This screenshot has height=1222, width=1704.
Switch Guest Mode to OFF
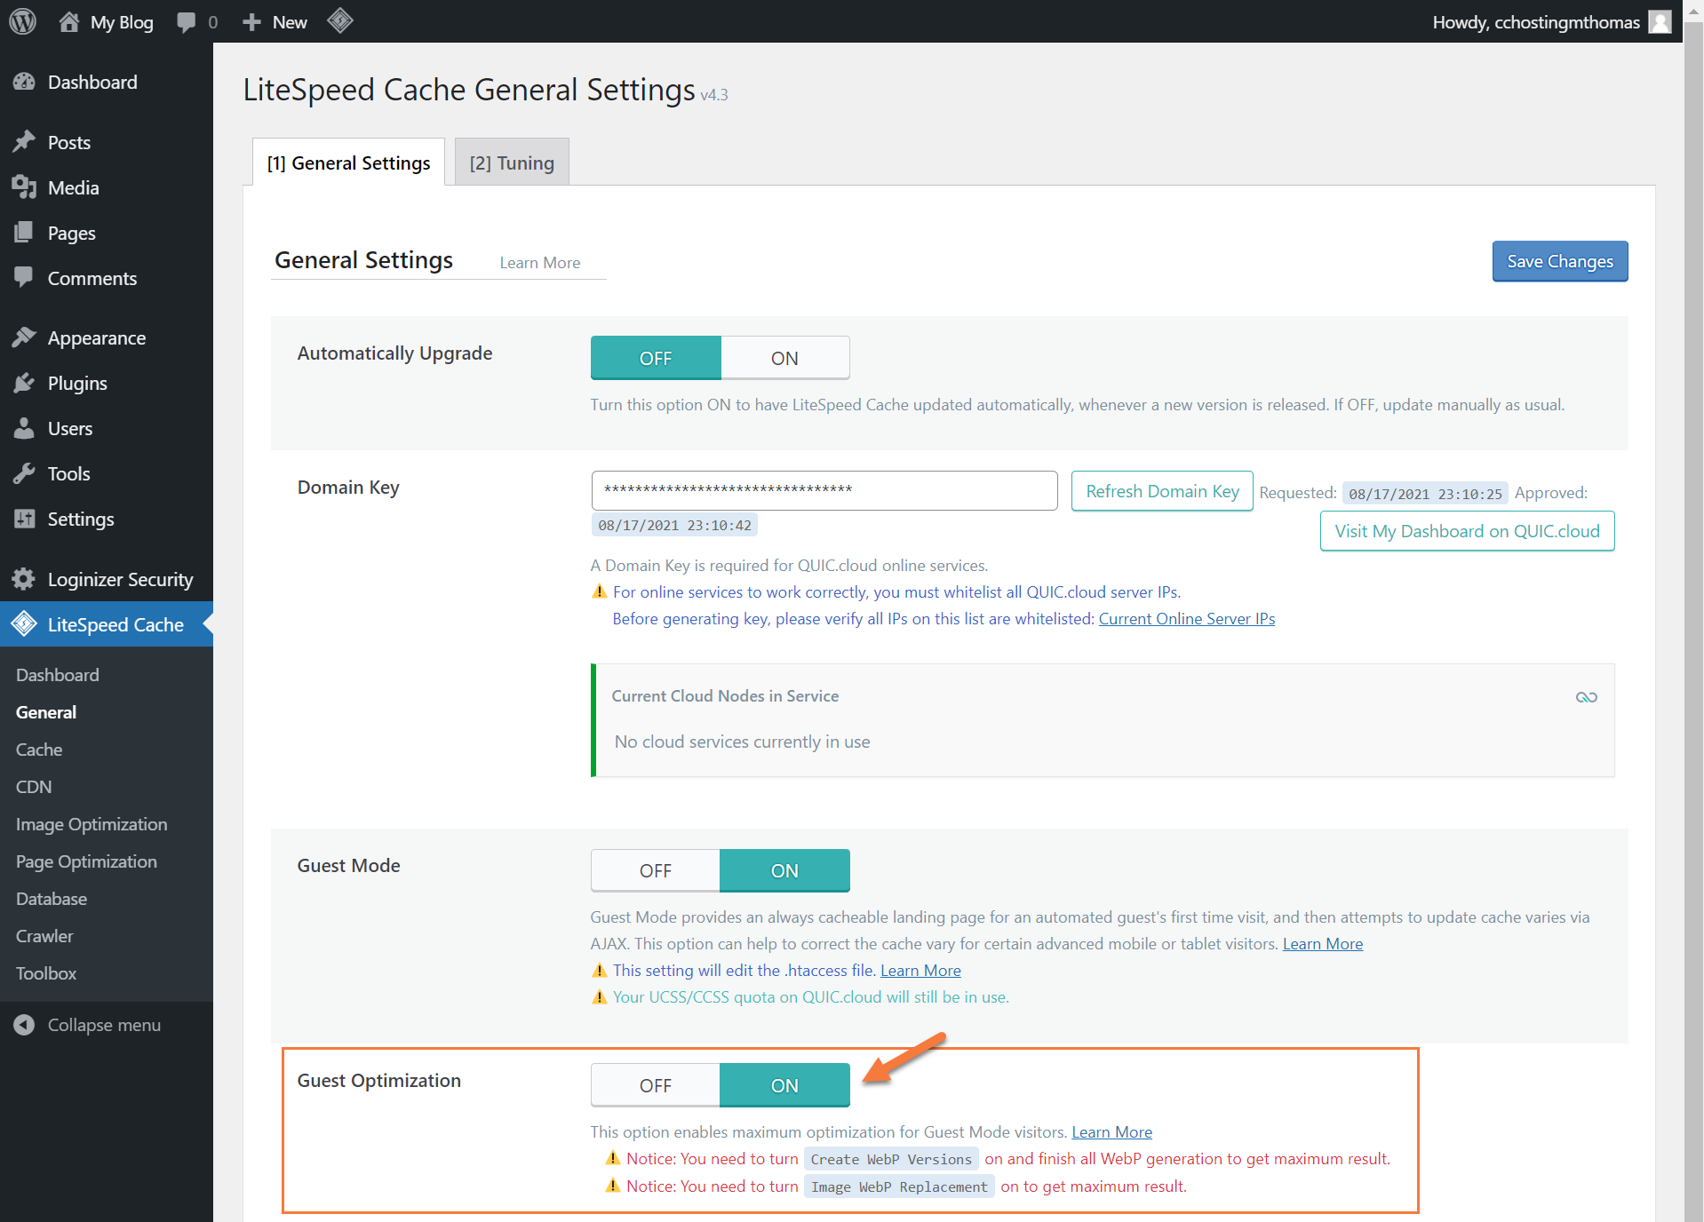656,871
